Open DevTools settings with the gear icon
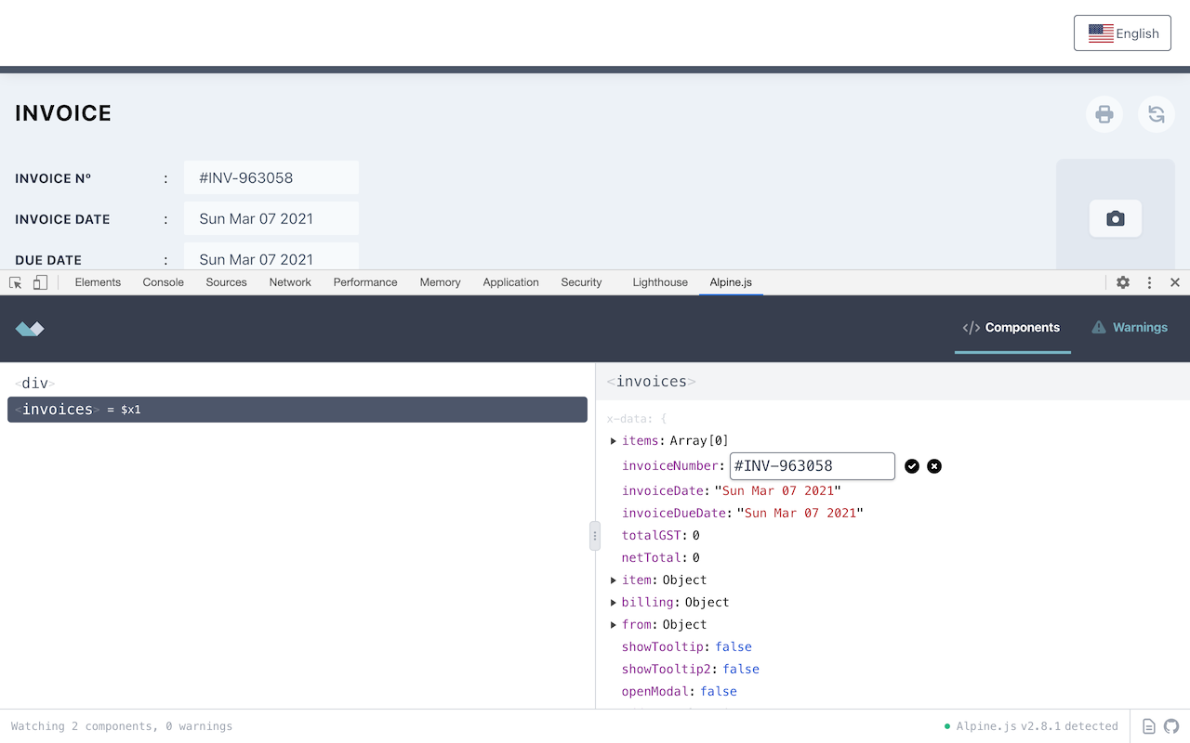 pos(1123,281)
